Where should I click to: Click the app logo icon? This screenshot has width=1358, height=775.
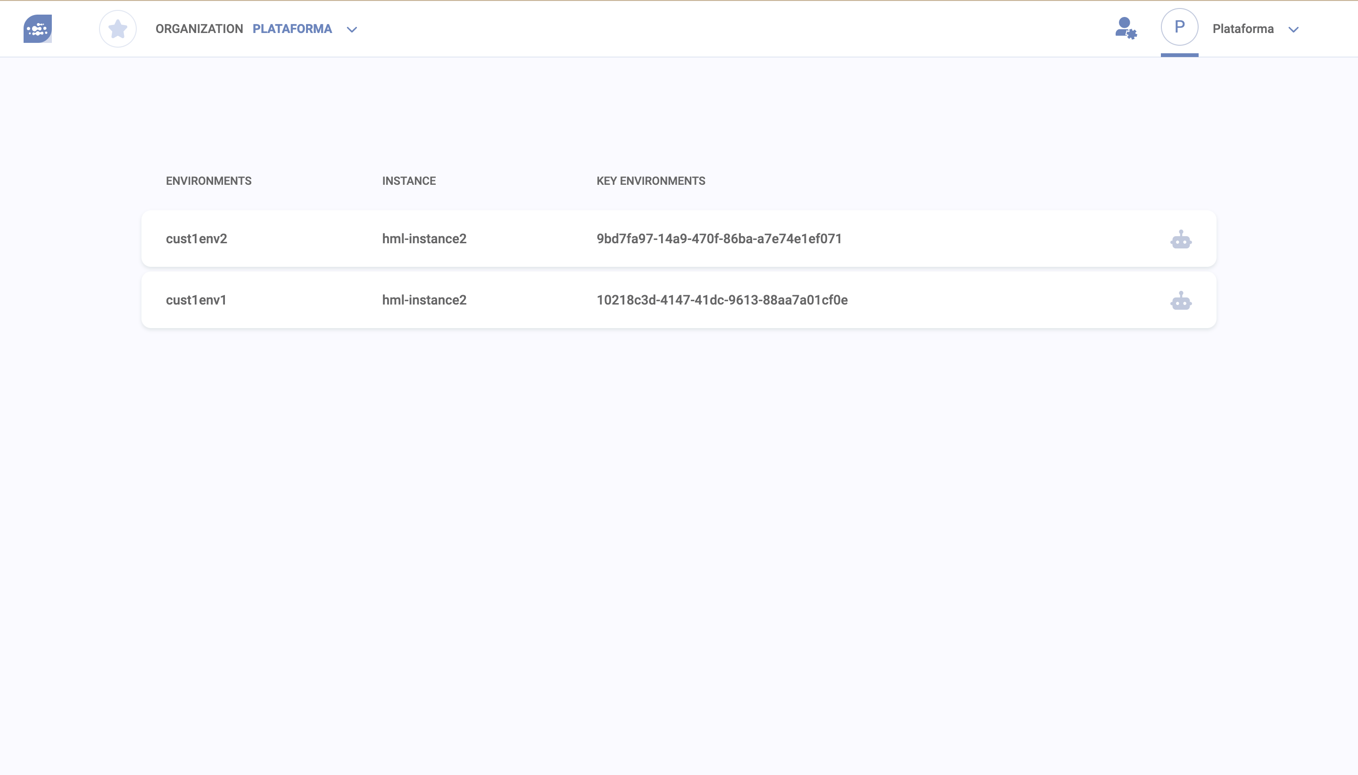point(37,29)
